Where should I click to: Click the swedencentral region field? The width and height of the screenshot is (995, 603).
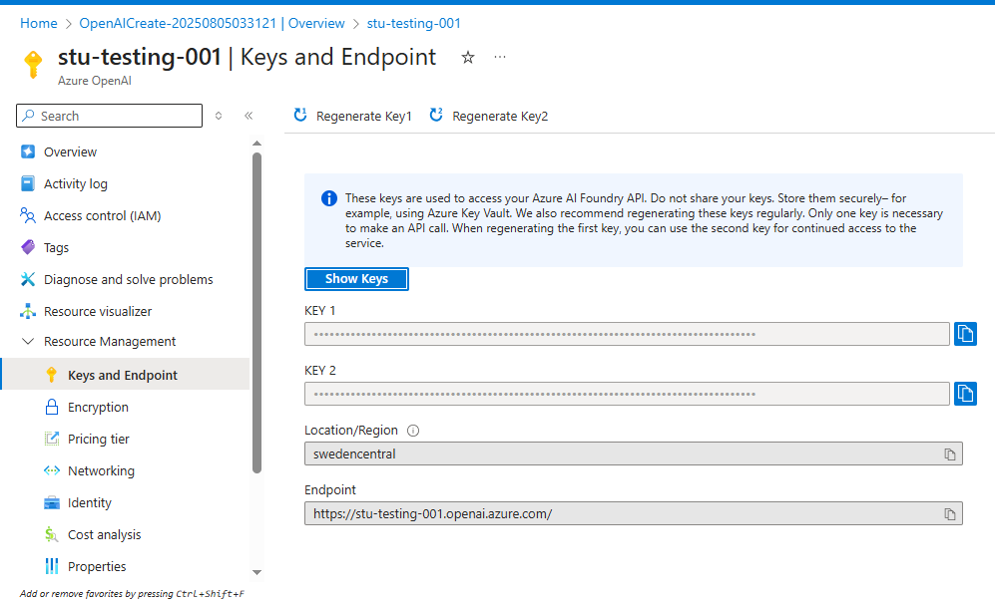[634, 453]
